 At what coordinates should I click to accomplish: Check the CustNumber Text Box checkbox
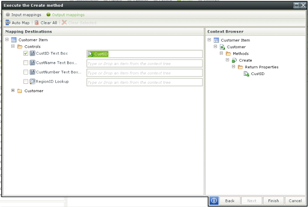pos(26,72)
